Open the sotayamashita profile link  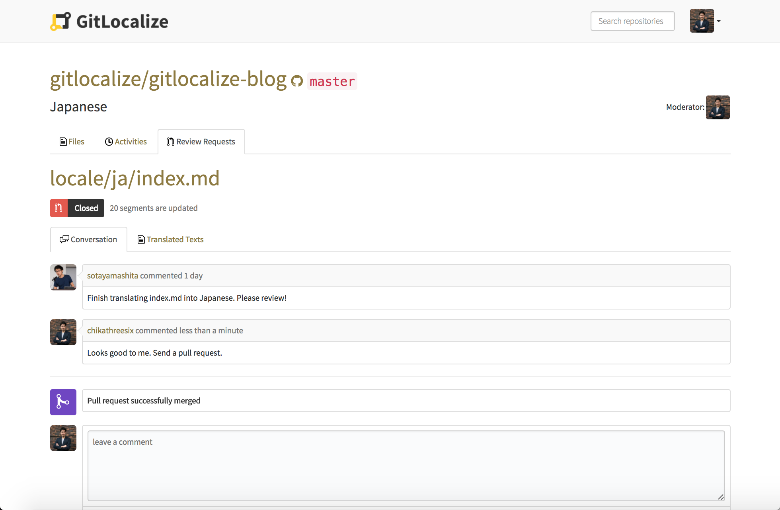pyautogui.click(x=113, y=276)
